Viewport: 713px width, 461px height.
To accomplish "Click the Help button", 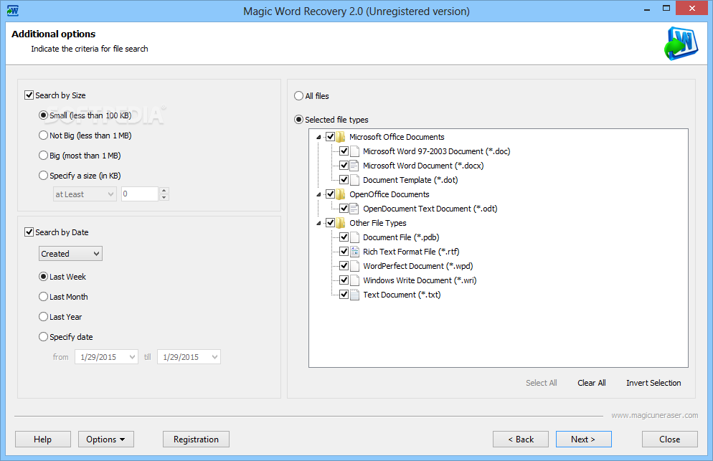I will coord(43,439).
